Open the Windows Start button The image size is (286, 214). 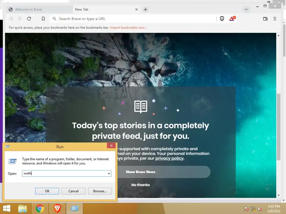7,208
